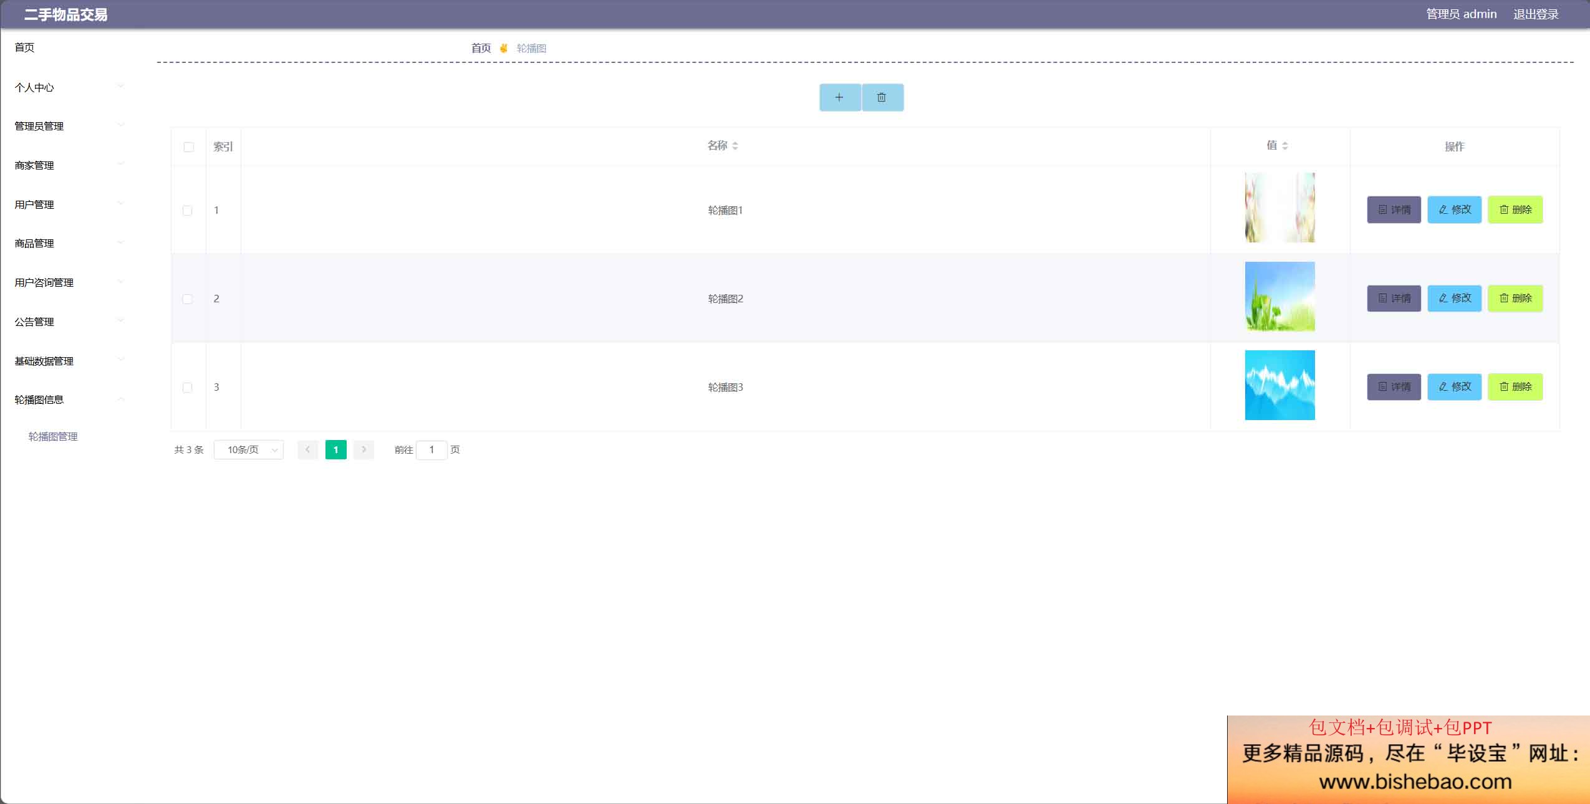
Task: Expand 商家管理 sidebar menu
Action: pyautogui.click(x=69, y=165)
